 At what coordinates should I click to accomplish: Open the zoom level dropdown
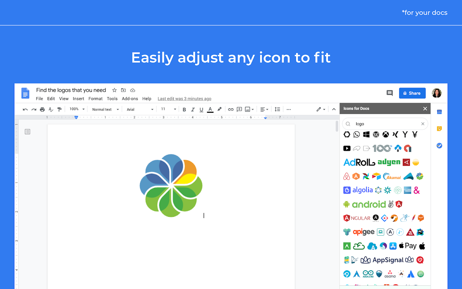coord(77,109)
